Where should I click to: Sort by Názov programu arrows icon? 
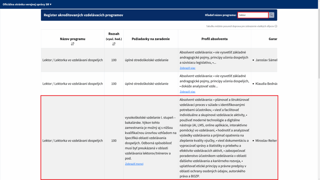coord(72,44)
